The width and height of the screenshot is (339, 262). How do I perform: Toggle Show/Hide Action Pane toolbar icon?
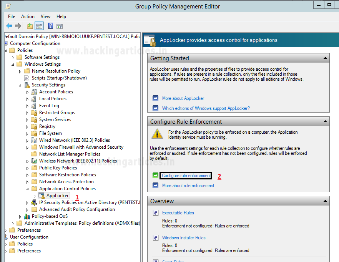tap(60, 27)
